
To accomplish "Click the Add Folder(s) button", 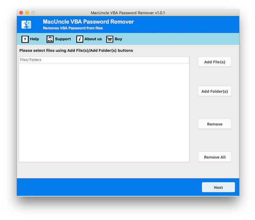I will click(x=215, y=91).
